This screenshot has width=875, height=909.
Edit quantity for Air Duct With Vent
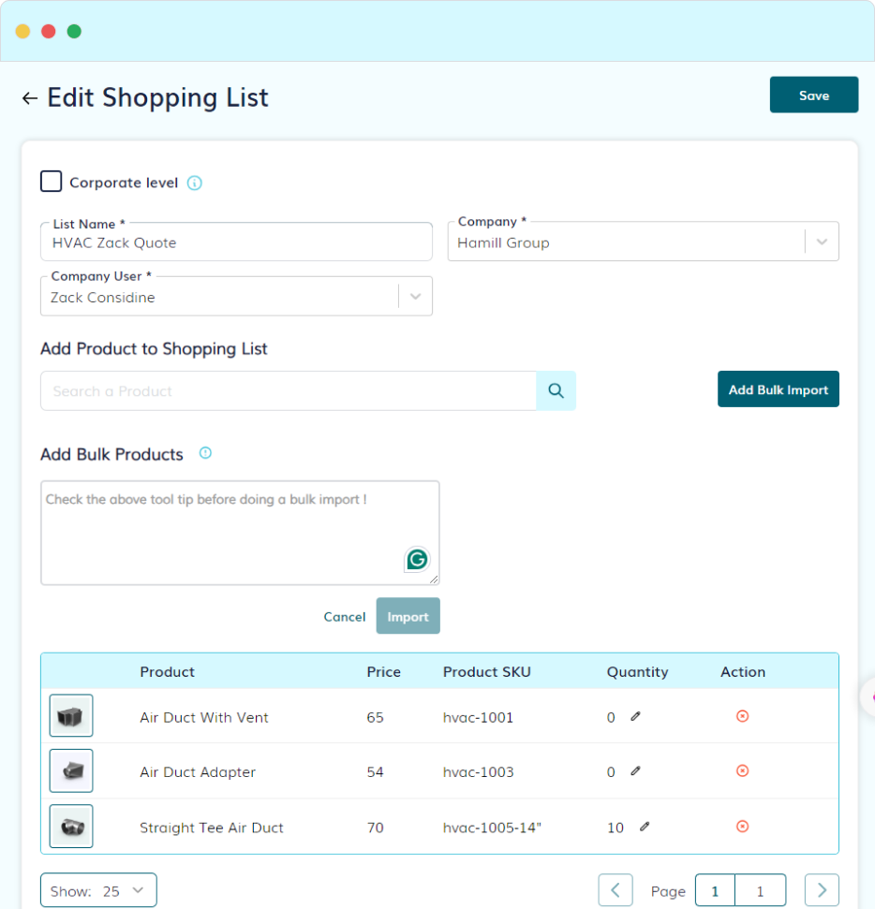636,716
